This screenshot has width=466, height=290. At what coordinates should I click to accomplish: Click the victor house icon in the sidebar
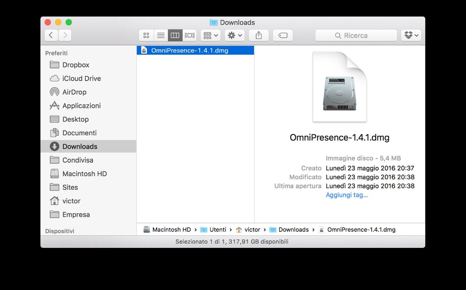pos(55,201)
